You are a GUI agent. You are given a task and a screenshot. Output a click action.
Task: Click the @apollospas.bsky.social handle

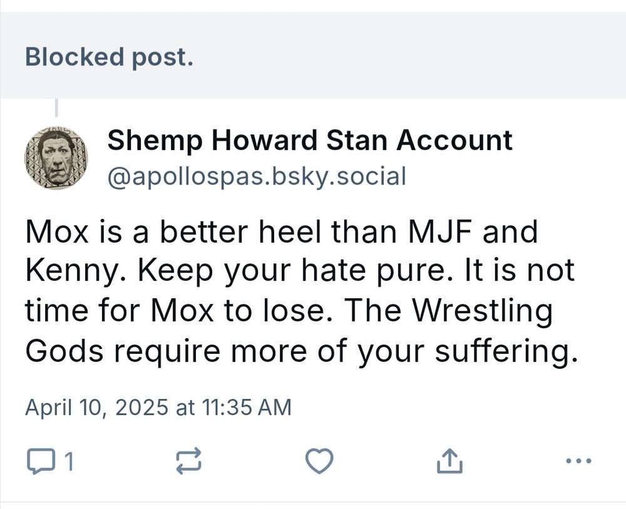pyautogui.click(x=257, y=176)
